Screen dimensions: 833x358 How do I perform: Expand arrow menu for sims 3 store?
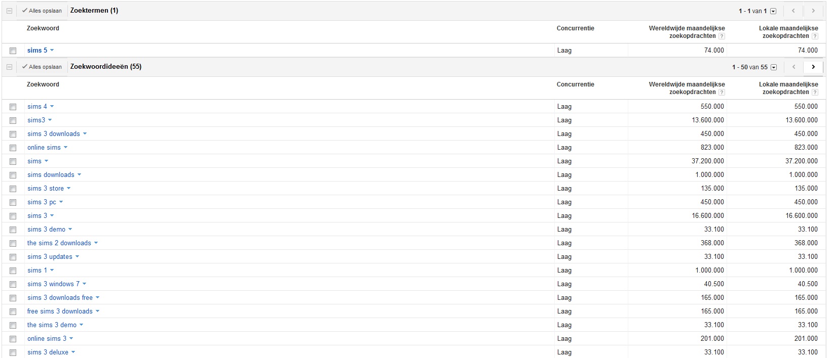click(68, 189)
